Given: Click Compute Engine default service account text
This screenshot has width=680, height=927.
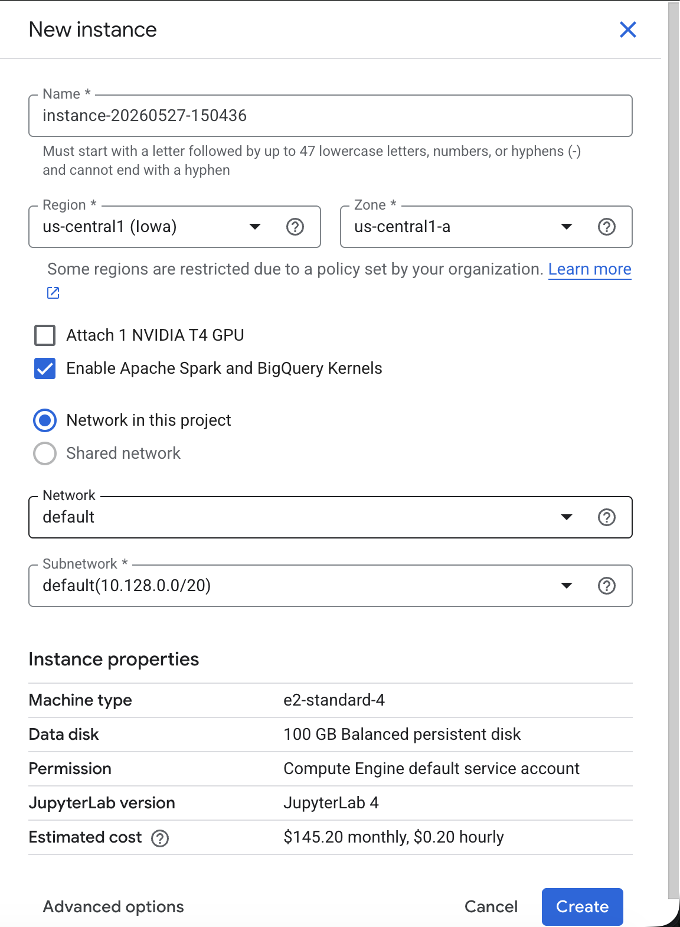Looking at the screenshot, I should click(x=431, y=769).
